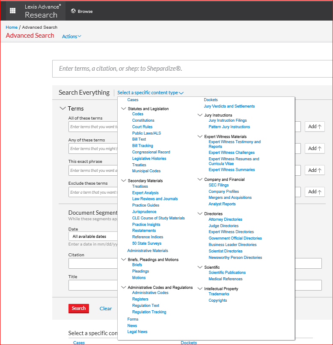
Task: Select Dockets in the content type menu
Action: click(x=211, y=100)
